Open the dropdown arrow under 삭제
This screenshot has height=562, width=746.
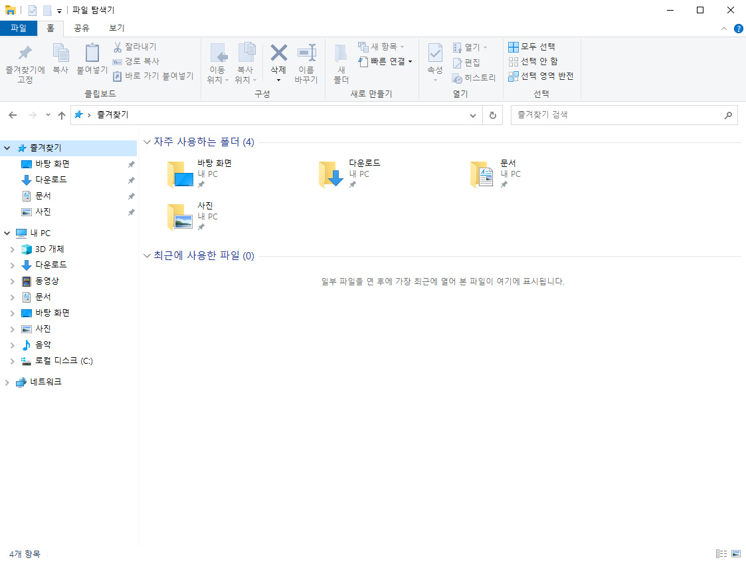click(x=278, y=80)
